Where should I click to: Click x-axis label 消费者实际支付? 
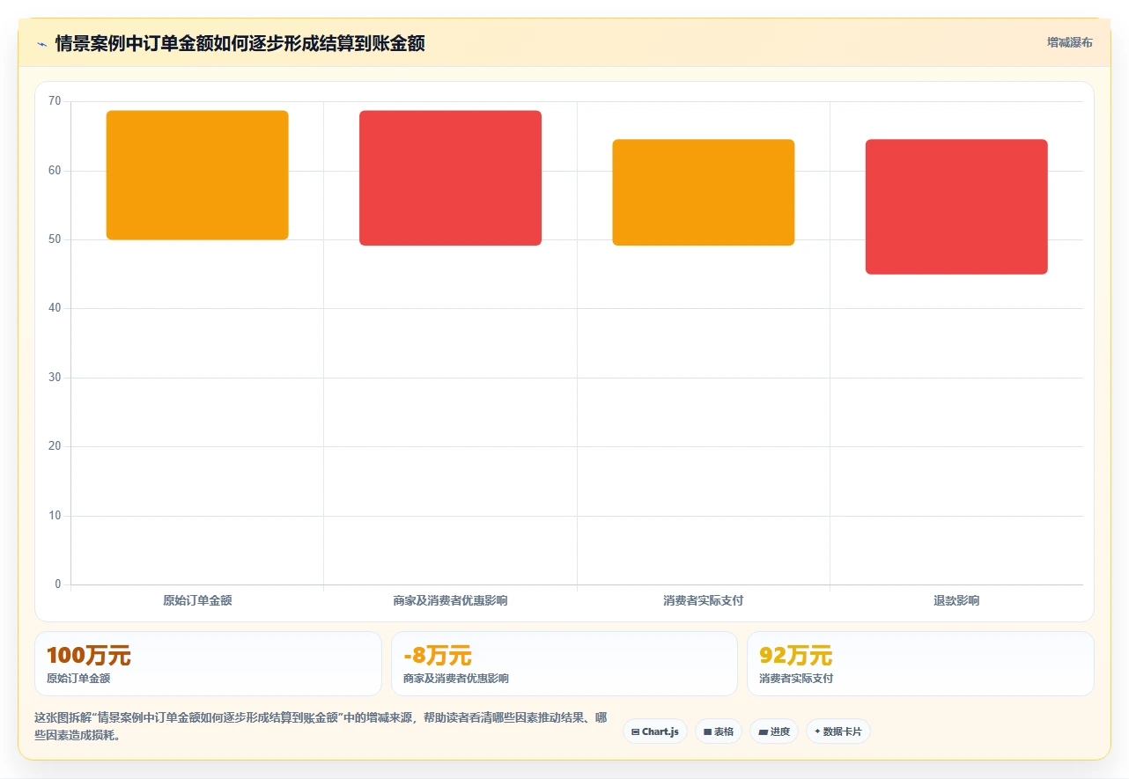pos(704,600)
